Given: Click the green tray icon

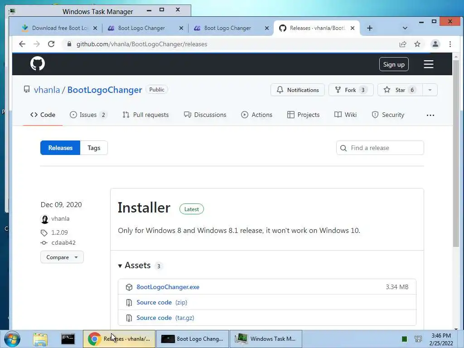Looking at the screenshot, I should click(x=404, y=339).
